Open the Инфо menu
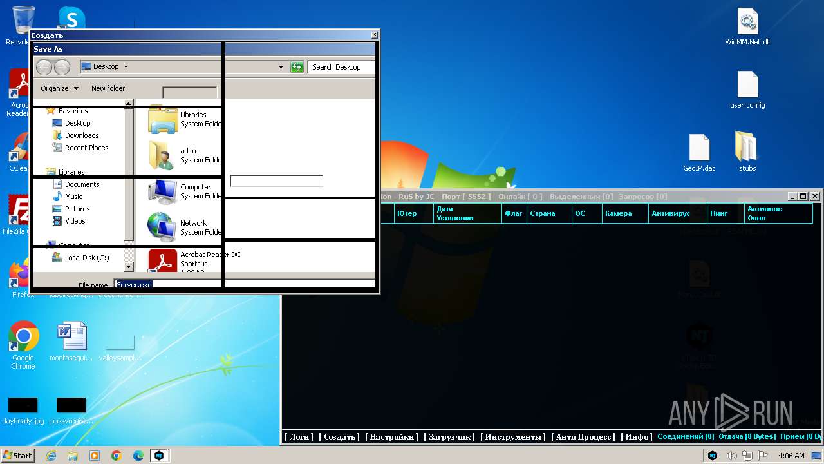Screen dimensions: 824x464 pos(636,437)
